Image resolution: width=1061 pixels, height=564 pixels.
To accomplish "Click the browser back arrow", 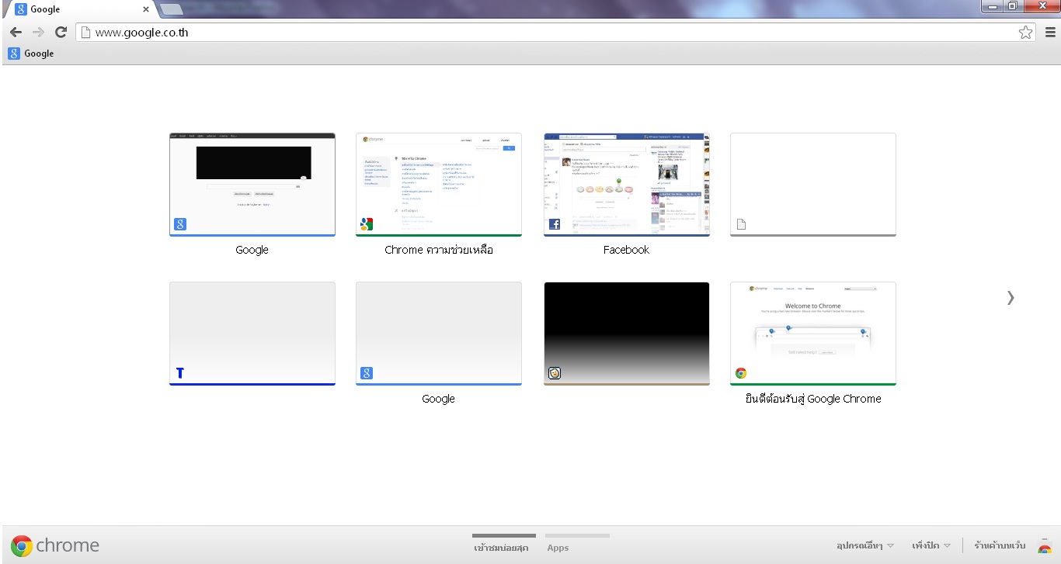I will click(x=16, y=33).
